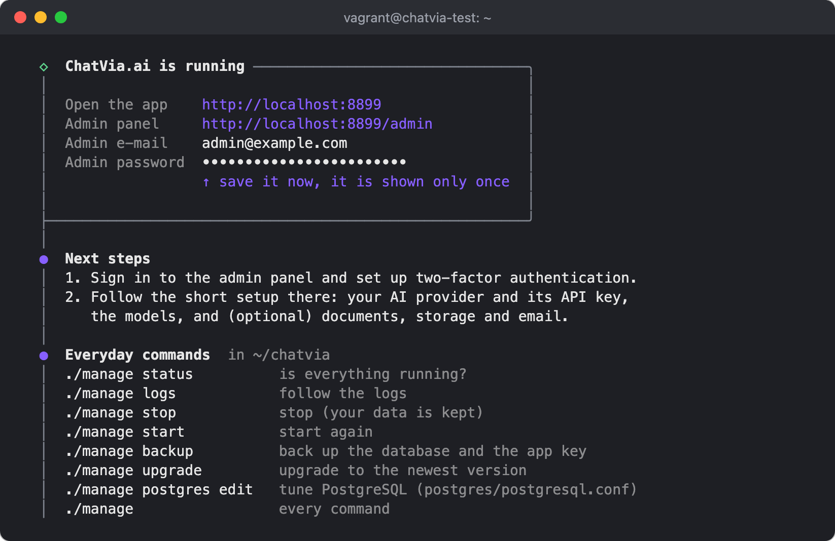Click the purple bullet beside Everyday commands
Viewport: 835px width, 541px height.
tap(44, 356)
